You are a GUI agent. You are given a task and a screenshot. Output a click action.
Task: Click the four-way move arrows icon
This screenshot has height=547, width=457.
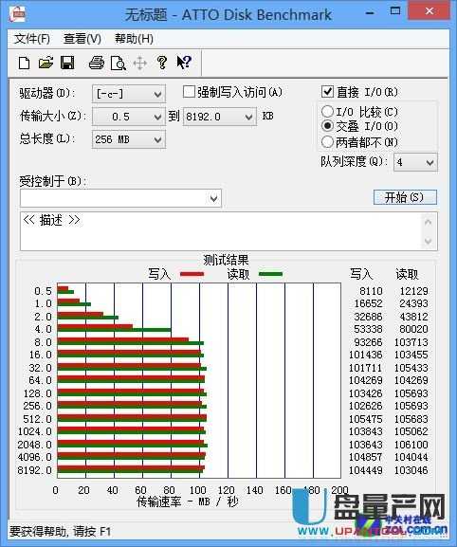pos(140,64)
